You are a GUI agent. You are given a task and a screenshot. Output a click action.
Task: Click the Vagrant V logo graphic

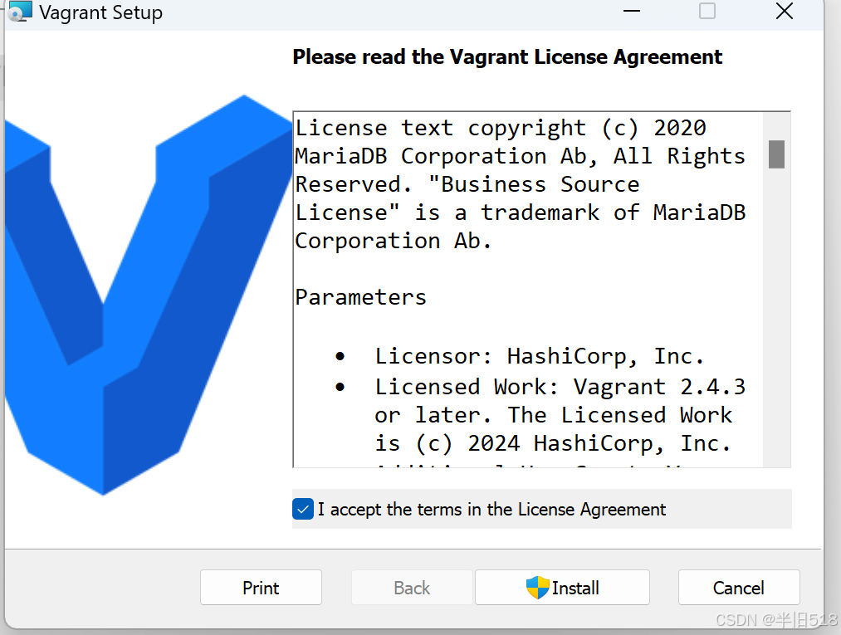pyautogui.click(x=149, y=295)
